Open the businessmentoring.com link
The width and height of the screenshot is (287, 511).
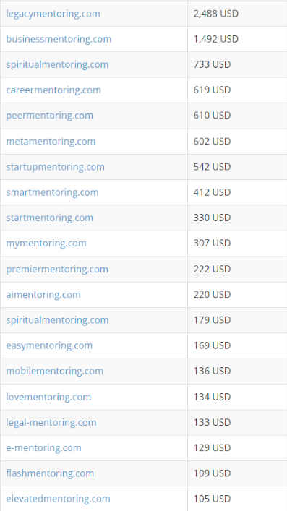pos(59,39)
